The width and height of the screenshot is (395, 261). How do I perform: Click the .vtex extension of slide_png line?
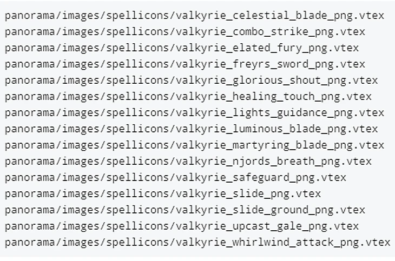(x=305, y=194)
